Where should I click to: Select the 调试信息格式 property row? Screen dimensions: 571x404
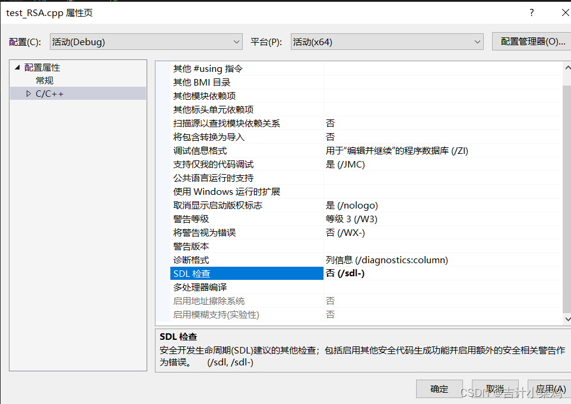(x=237, y=150)
